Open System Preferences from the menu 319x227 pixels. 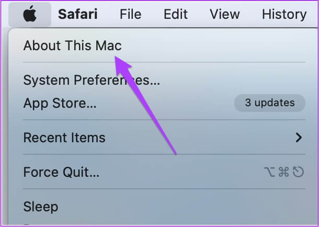click(92, 80)
